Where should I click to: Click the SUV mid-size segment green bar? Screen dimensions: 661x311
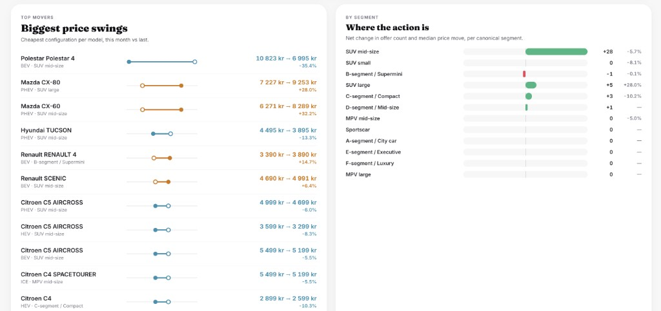pyautogui.click(x=556, y=52)
